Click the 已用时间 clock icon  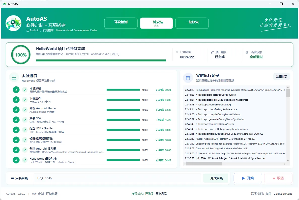(177, 52)
